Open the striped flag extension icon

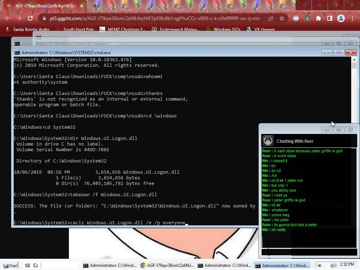(x=296, y=18)
